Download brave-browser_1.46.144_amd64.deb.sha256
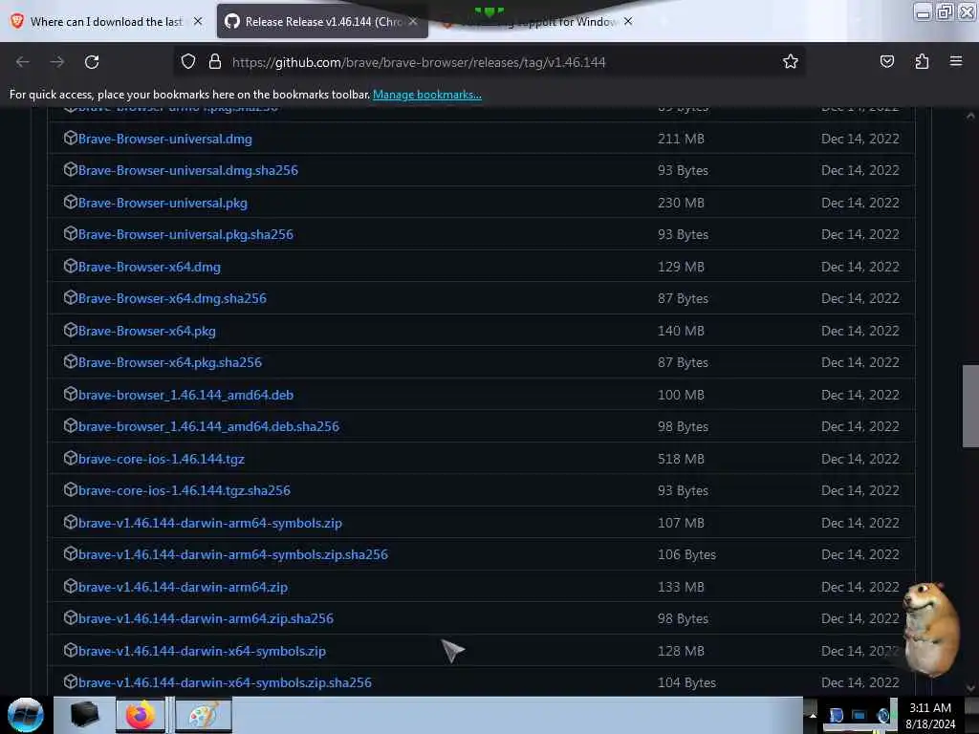Image resolution: width=979 pixels, height=734 pixels. tap(208, 426)
